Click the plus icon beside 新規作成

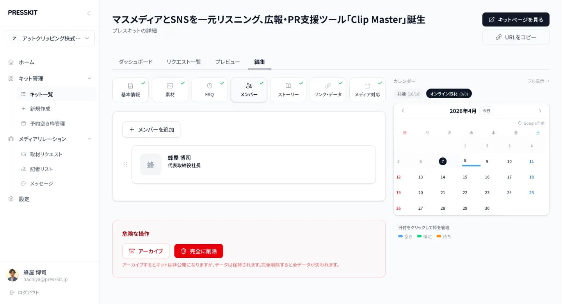pos(23,109)
